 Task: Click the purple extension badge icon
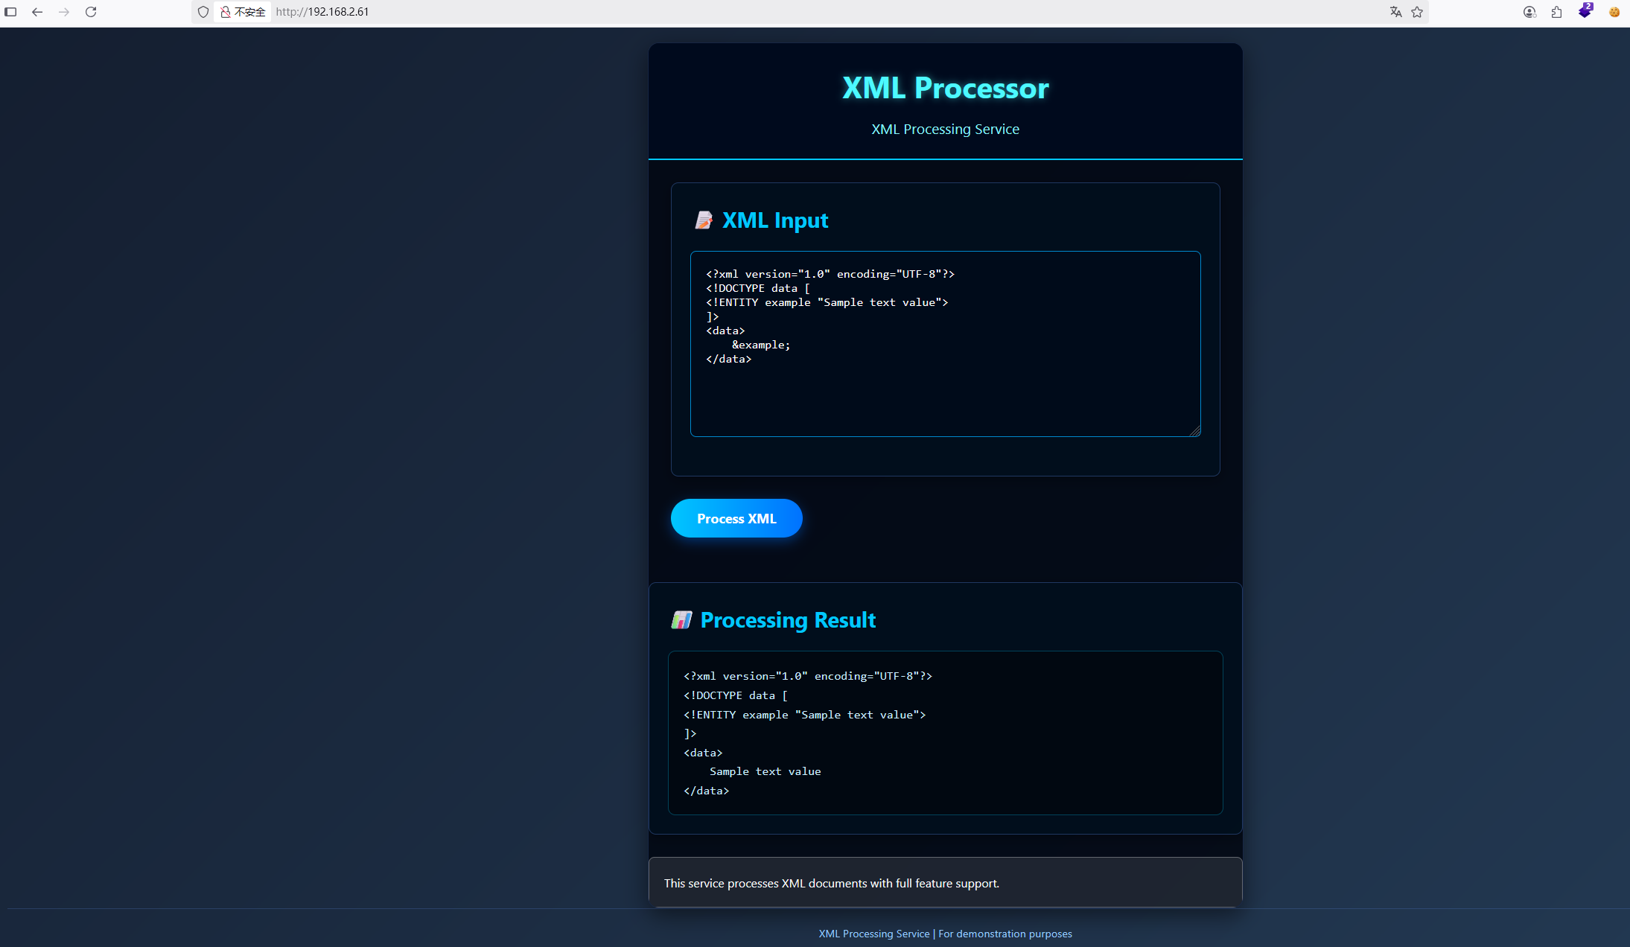tap(1585, 11)
